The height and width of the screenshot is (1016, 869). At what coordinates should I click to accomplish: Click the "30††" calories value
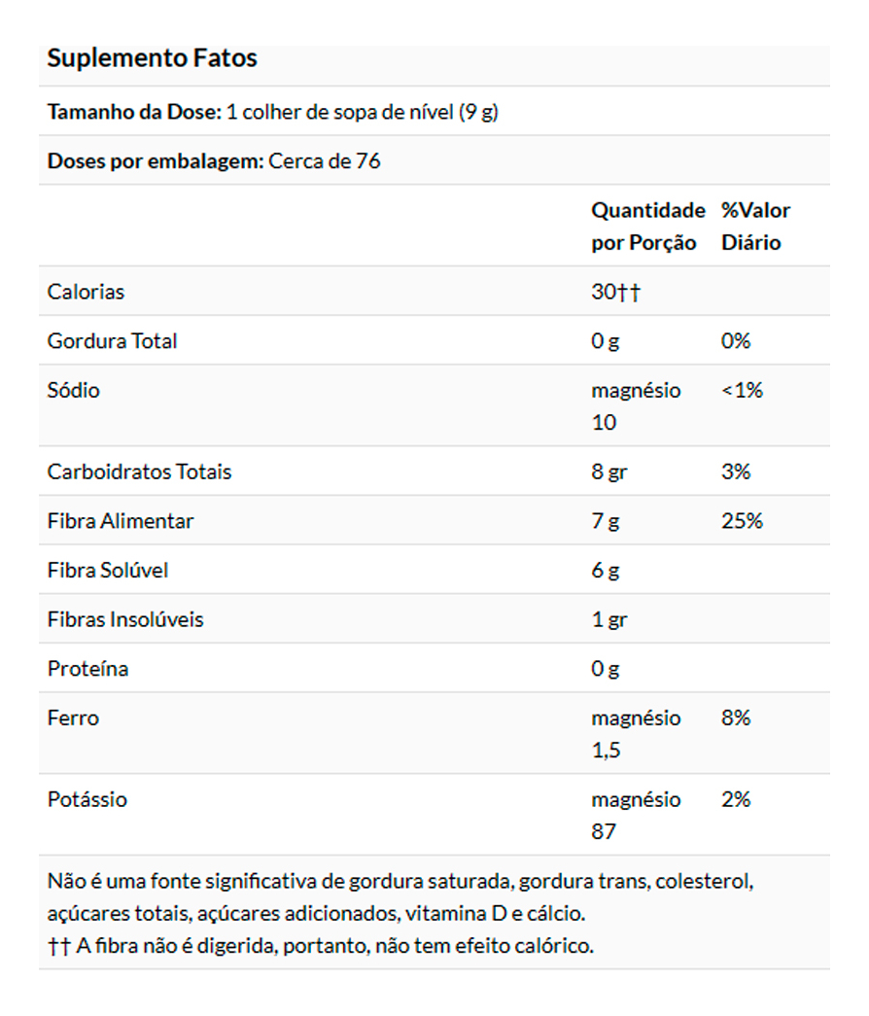click(615, 292)
